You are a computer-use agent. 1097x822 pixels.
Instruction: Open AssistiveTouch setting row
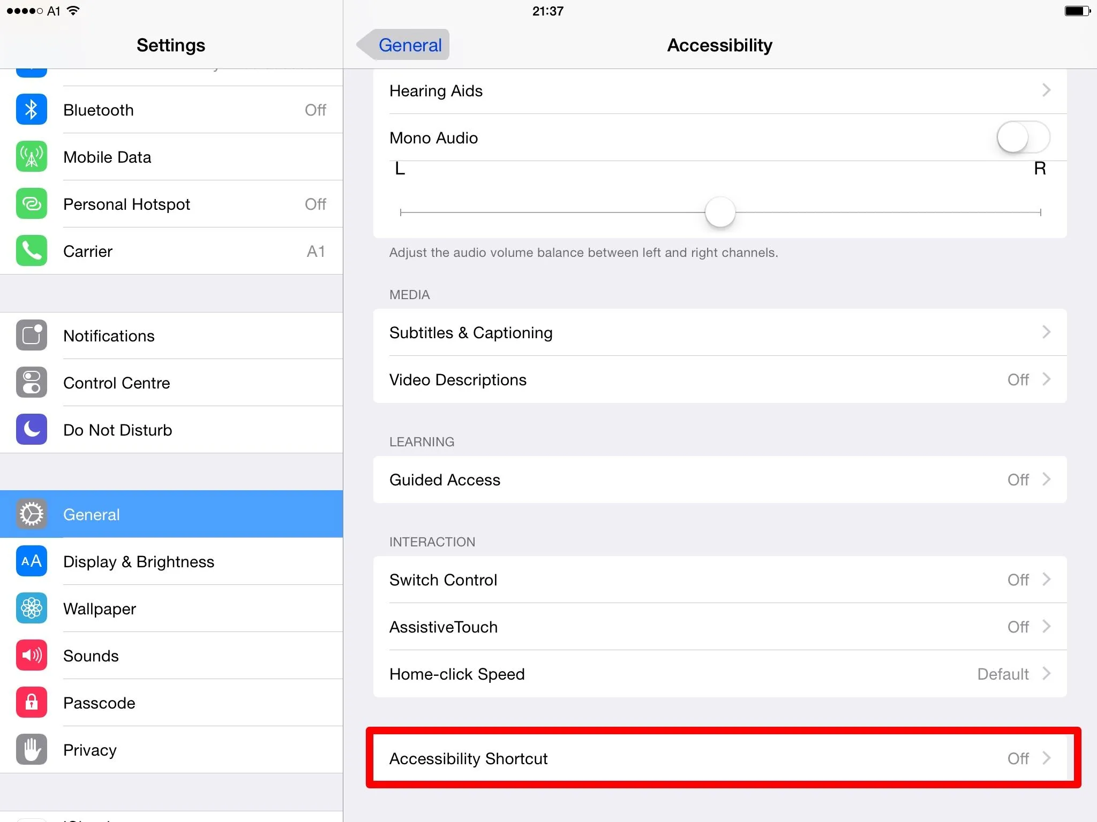click(720, 627)
